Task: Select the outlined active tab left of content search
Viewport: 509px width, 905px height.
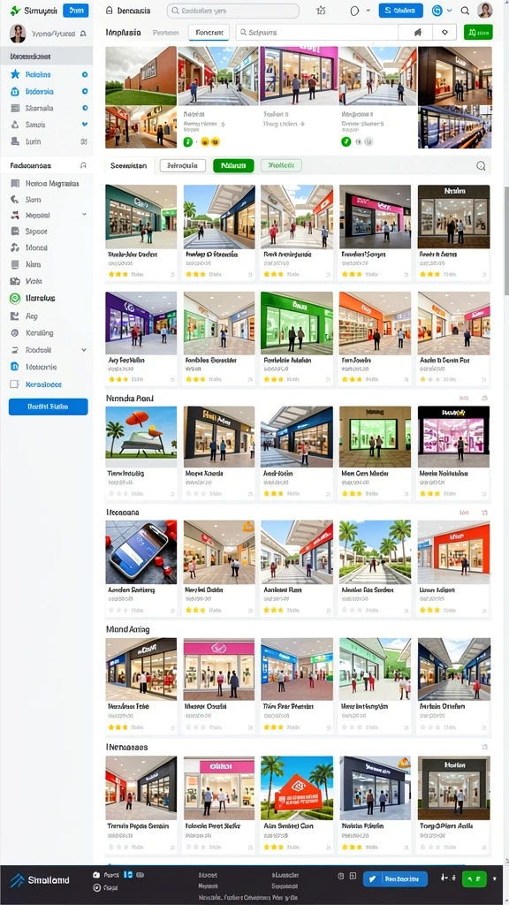Action: coord(209,33)
